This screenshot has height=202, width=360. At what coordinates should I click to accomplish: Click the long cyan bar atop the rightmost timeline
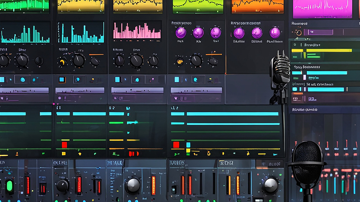232,114
